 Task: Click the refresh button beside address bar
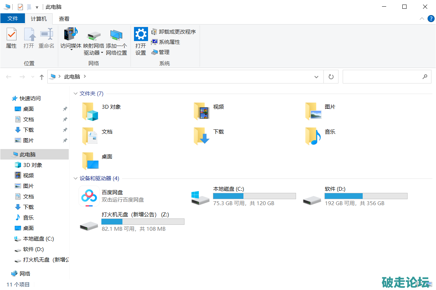pos(331,77)
